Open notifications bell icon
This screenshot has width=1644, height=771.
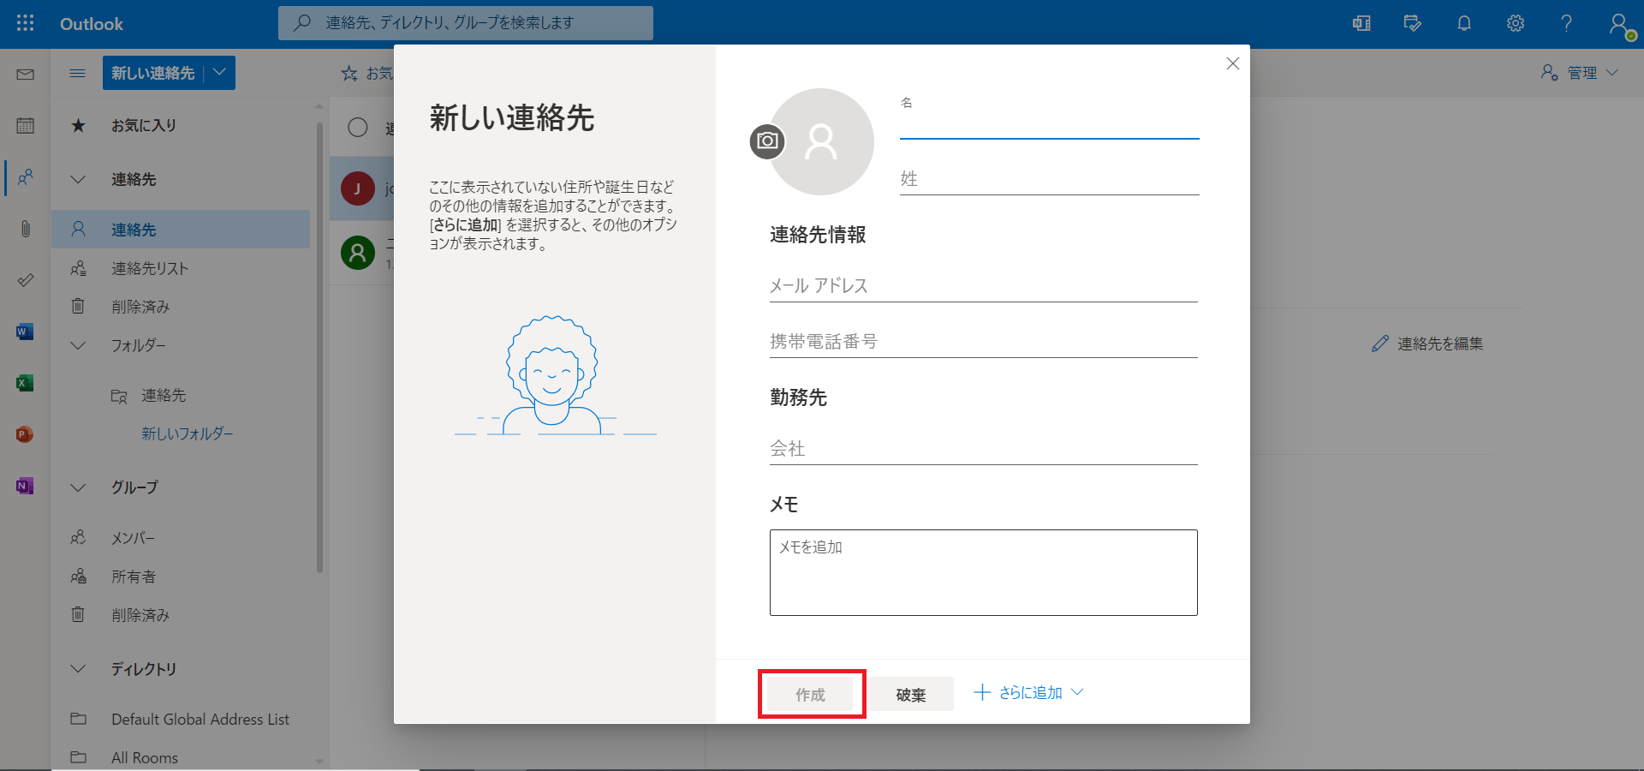click(x=1464, y=23)
